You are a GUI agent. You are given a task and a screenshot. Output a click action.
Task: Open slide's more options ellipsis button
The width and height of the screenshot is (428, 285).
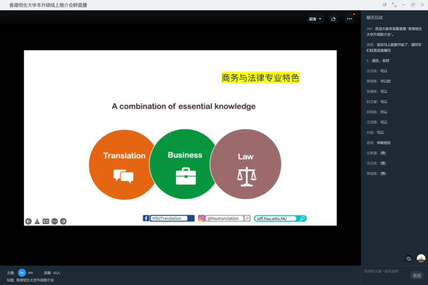(55, 221)
